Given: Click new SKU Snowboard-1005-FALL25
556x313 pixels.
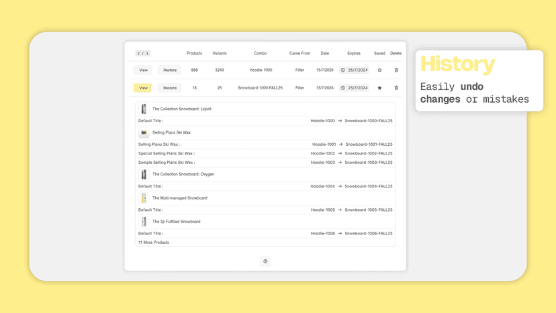Looking at the screenshot, I should pos(369,210).
